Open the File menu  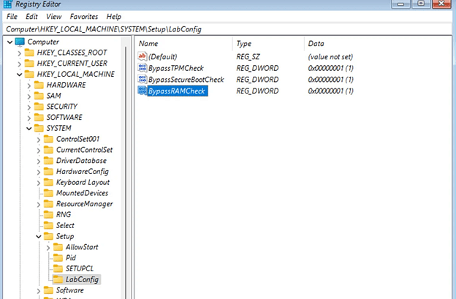[12, 17]
